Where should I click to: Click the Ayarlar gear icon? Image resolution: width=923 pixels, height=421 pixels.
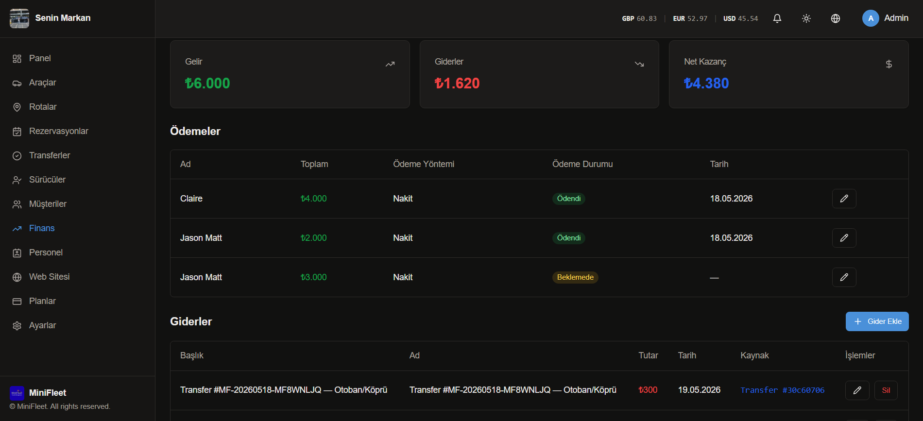tap(17, 326)
